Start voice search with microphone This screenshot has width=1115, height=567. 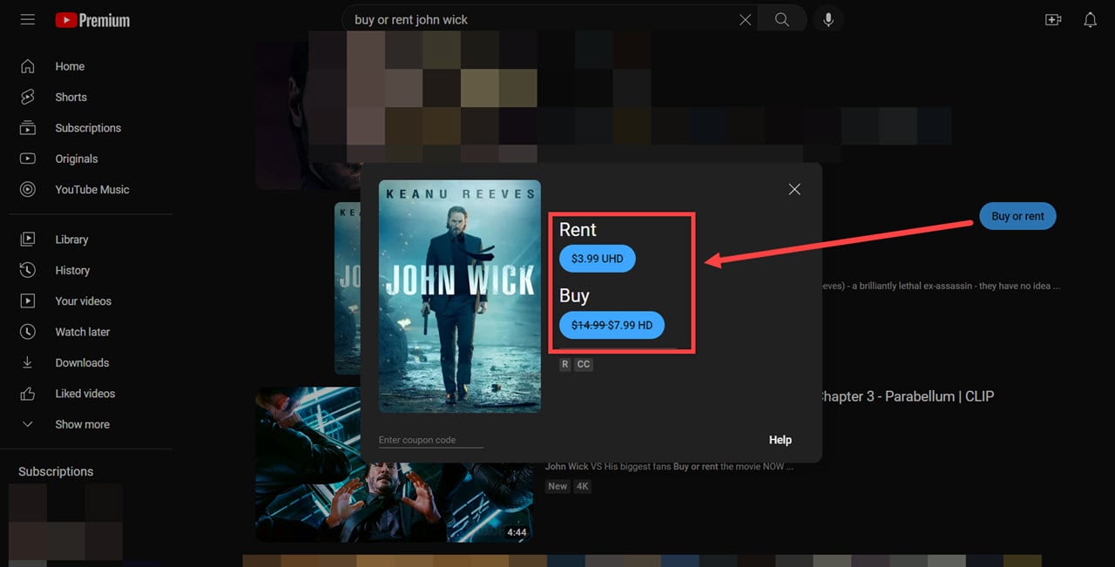[828, 19]
